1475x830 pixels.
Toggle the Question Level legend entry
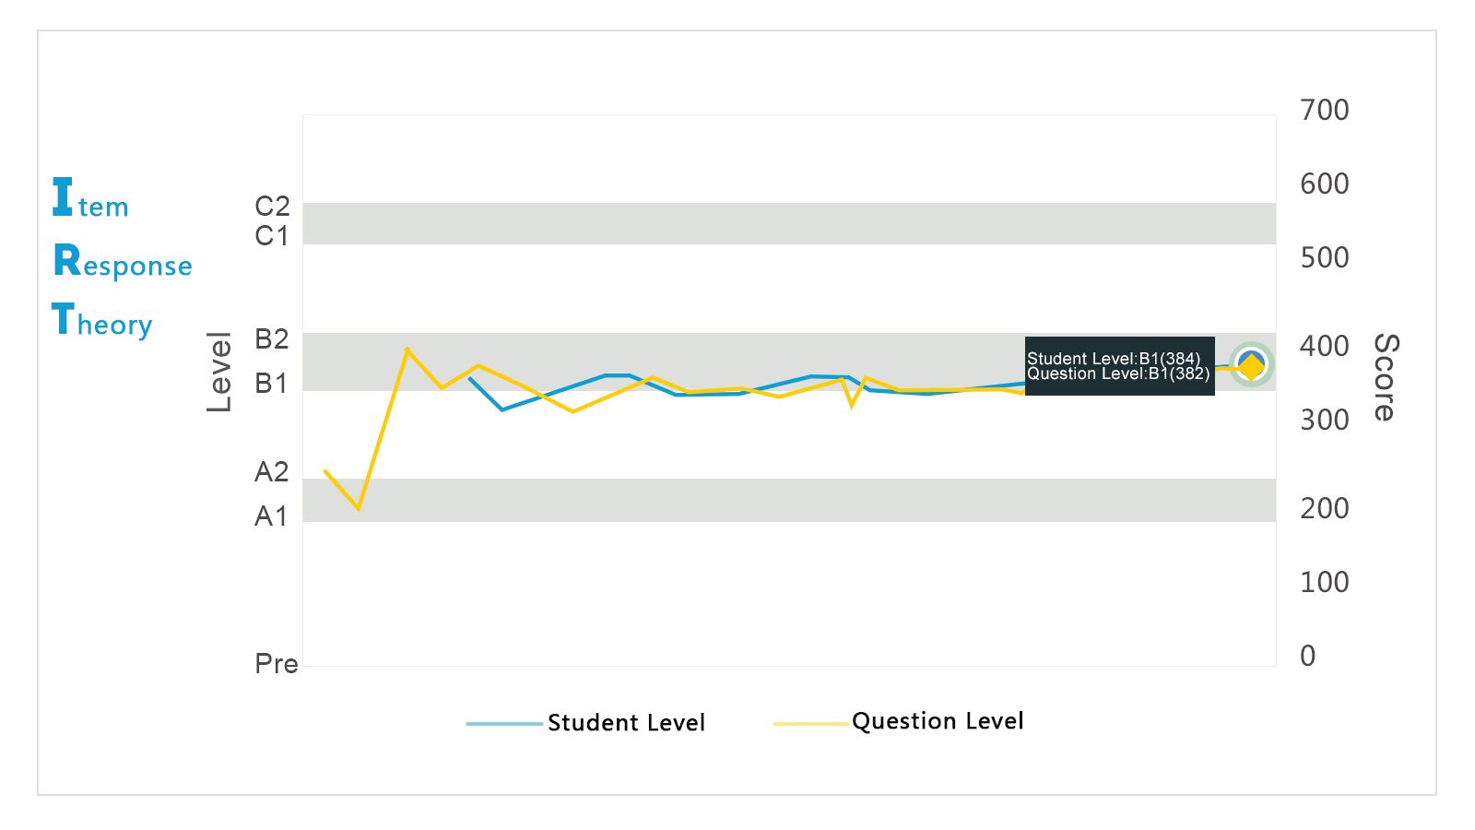(x=937, y=721)
